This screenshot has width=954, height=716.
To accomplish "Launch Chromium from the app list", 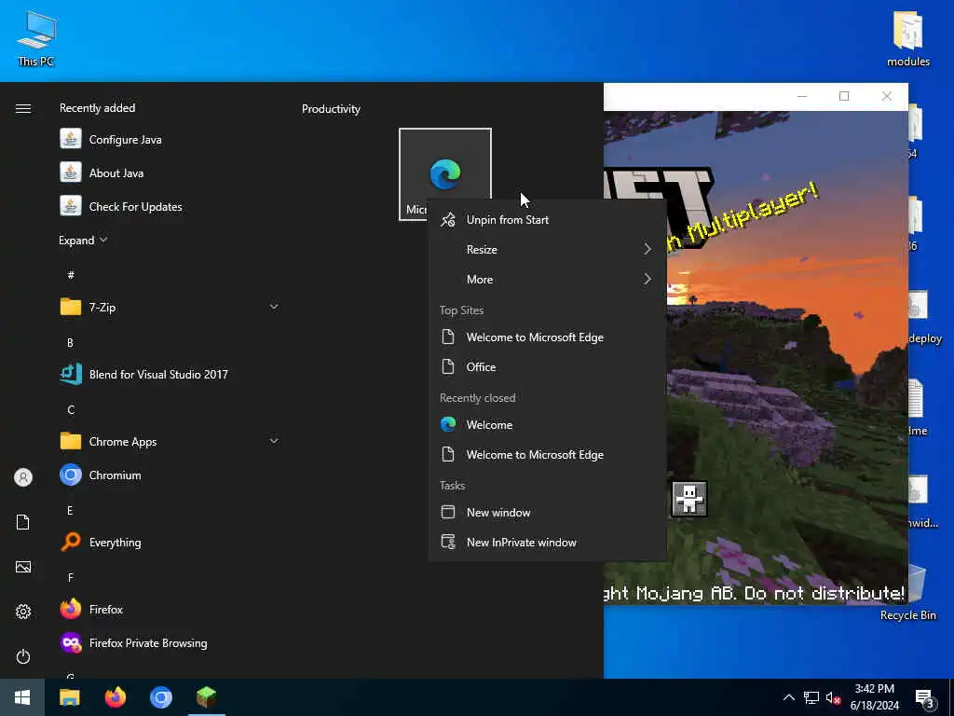I will point(170,475).
